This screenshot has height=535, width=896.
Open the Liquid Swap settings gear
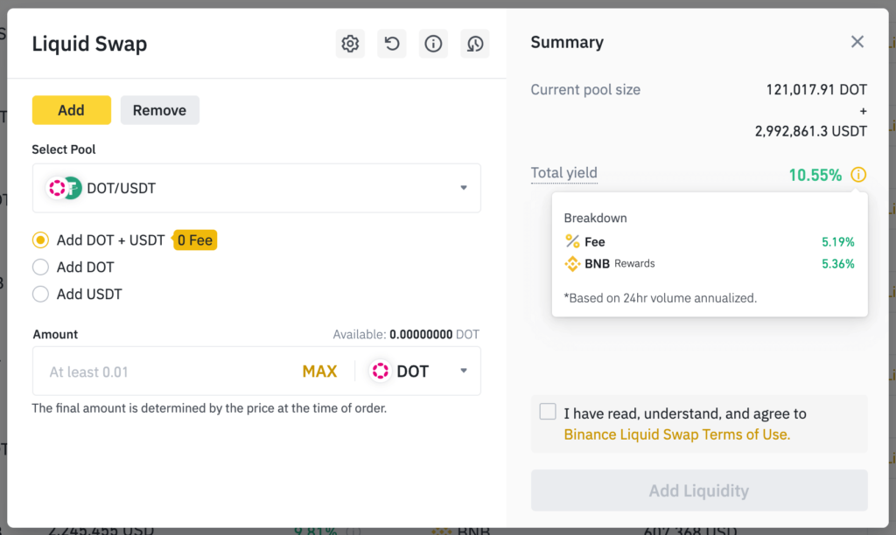click(350, 43)
